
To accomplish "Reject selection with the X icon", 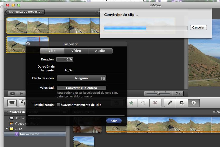I will [155, 103].
